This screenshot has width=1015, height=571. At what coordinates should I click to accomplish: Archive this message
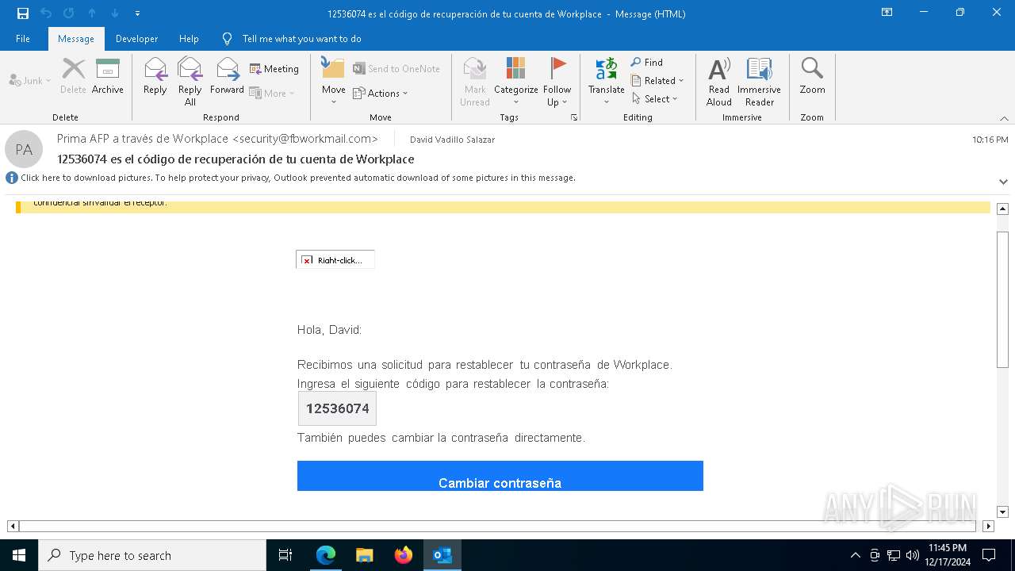[108, 76]
